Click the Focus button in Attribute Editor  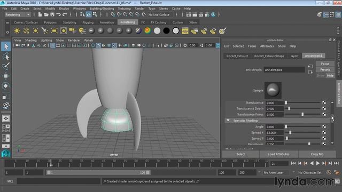pyautogui.click(x=325, y=64)
